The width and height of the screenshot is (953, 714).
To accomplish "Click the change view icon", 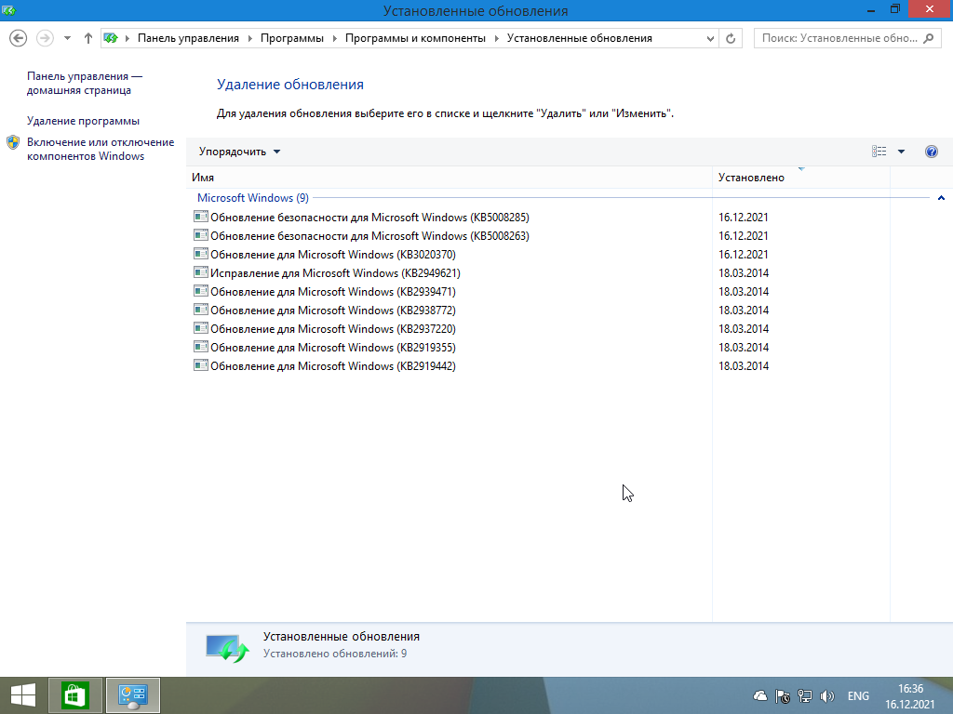I will click(879, 152).
